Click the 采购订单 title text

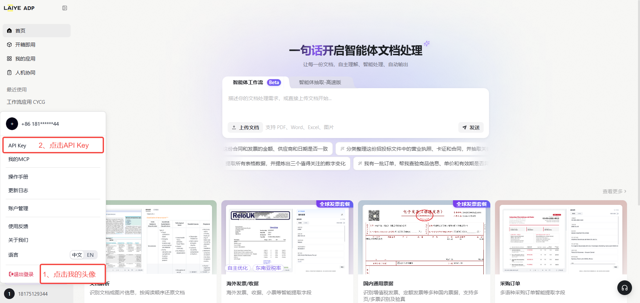pyautogui.click(x=510, y=283)
